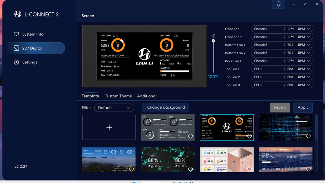The width and height of the screenshot is (325, 183).
Task: Pick the pink cube template thumbnail
Action: coord(227,160)
